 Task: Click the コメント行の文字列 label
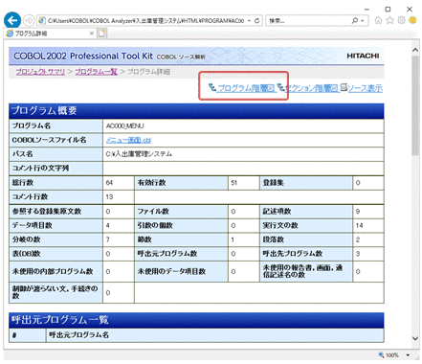coord(40,168)
